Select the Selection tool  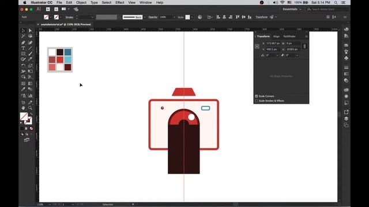pyautogui.click(x=23, y=30)
